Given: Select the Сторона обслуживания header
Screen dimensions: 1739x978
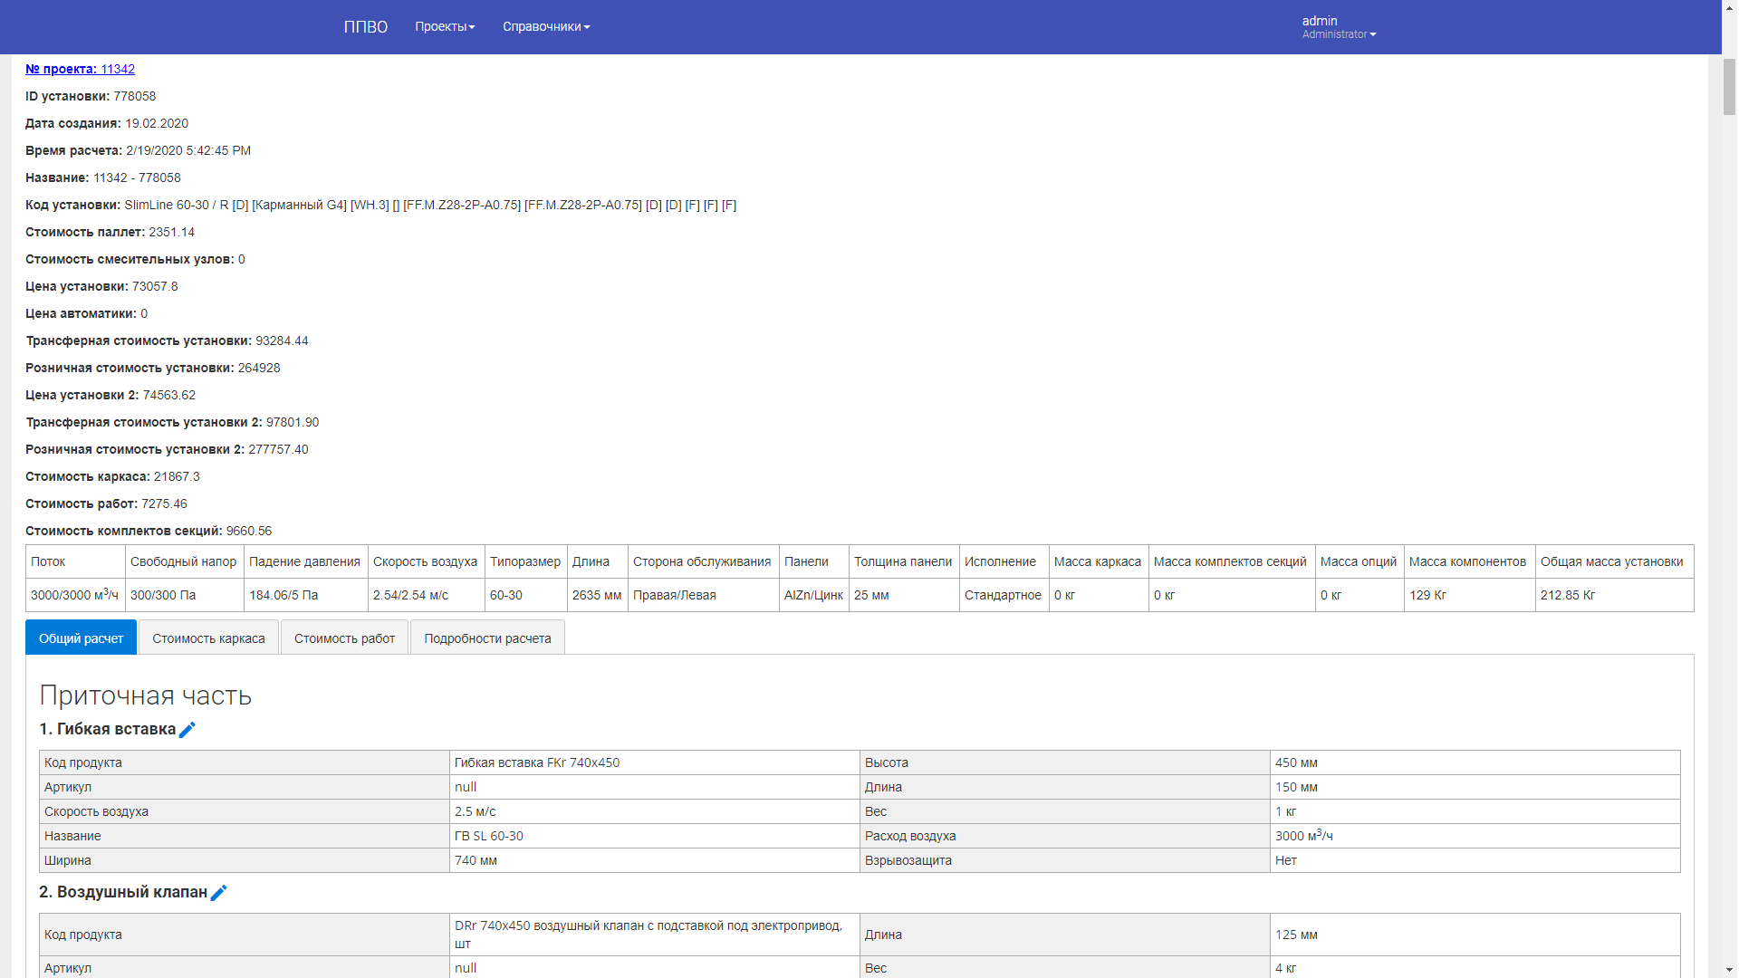Looking at the screenshot, I should [x=702, y=561].
